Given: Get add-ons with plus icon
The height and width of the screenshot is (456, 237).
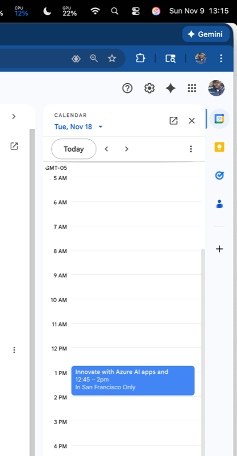Looking at the screenshot, I should [219, 249].
